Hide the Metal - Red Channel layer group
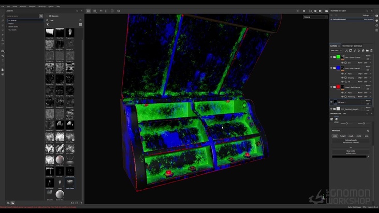379x213 pixels. point(331,87)
